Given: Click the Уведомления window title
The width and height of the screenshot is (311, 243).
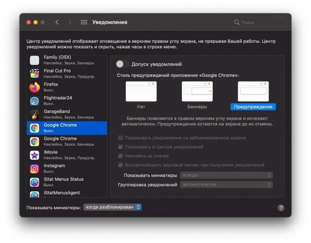Looking at the screenshot, I should (110, 22).
